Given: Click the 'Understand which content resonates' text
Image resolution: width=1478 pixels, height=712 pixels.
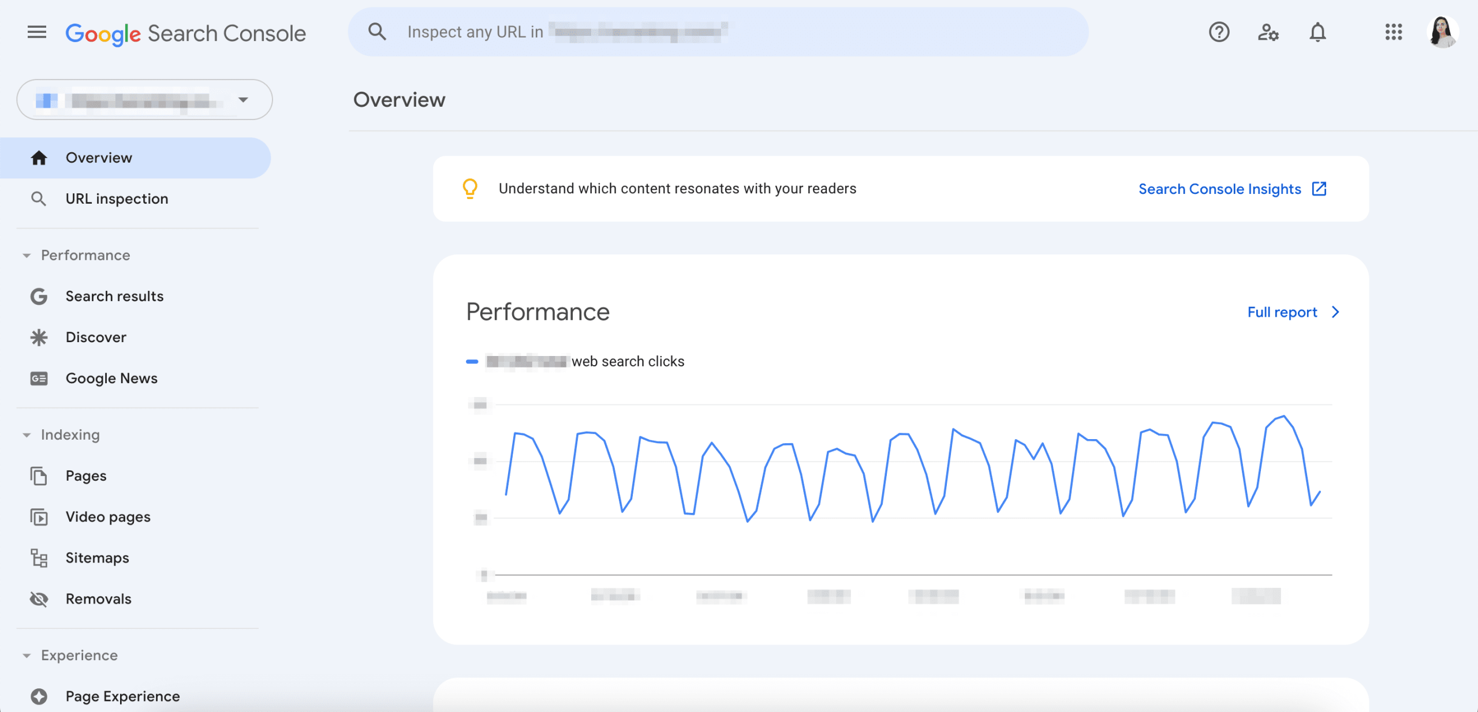Looking at the screenshot, I should pyautogui.click(x=677, y=189).
